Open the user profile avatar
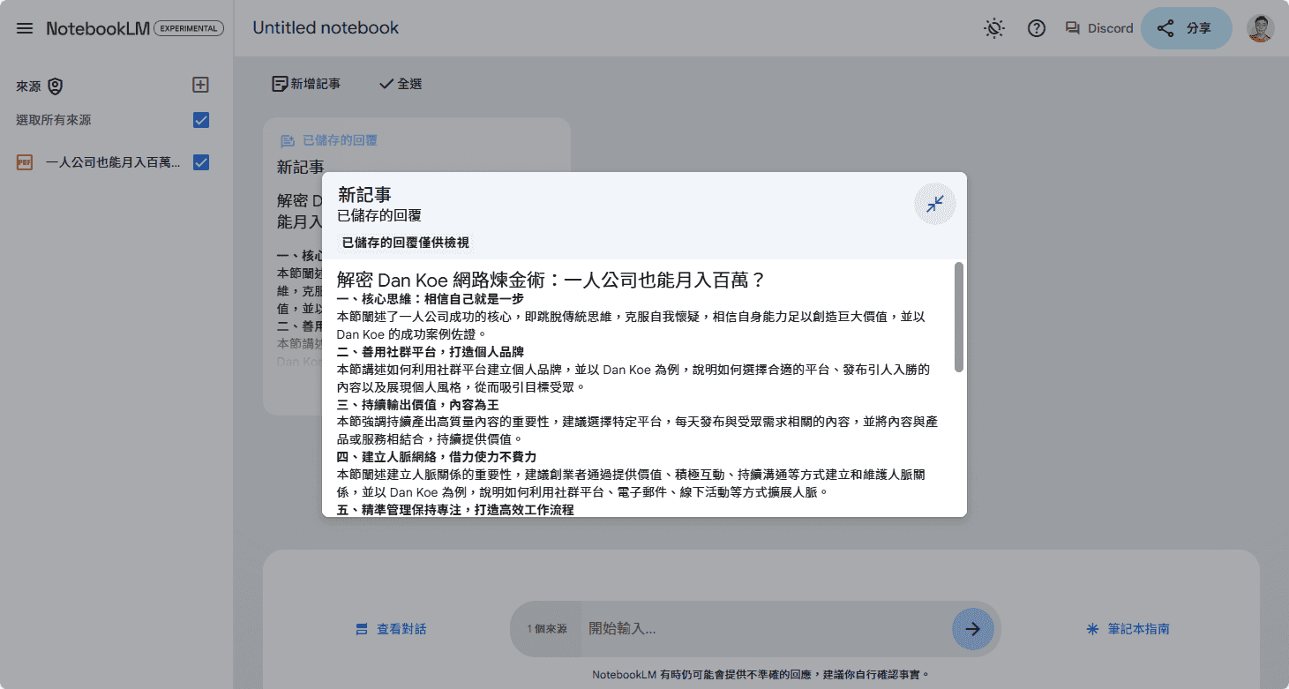This screenshot has height=689, width=1289. coord(1260,28)
